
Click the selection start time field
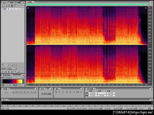(x=93, y=93)
